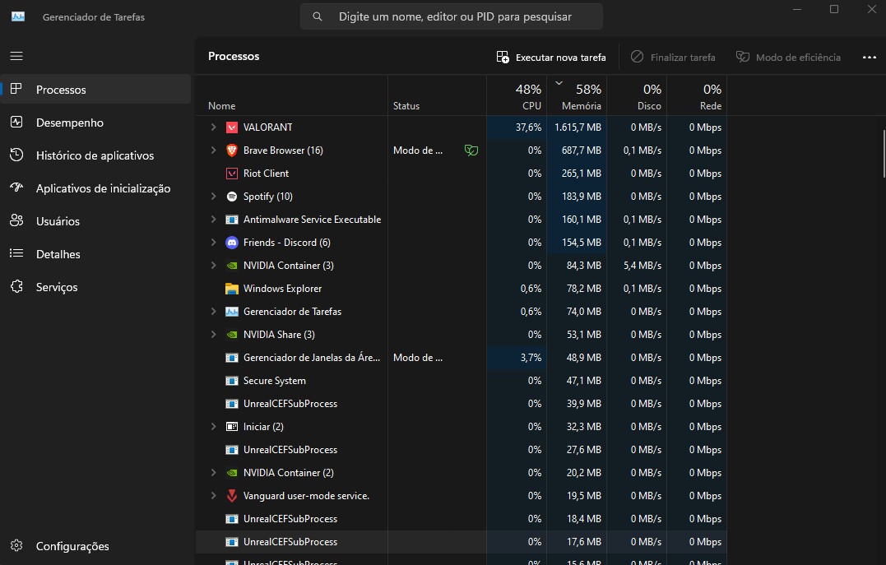Expand the Vanguard user-mode service row
886x565 pixels.
214,495
